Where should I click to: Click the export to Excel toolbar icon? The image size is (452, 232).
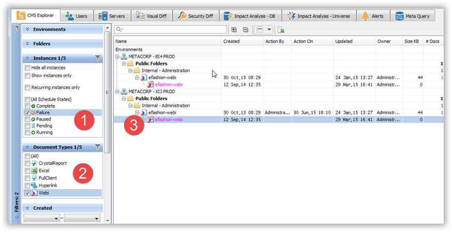pyautogui.click(x=281, y=30)
